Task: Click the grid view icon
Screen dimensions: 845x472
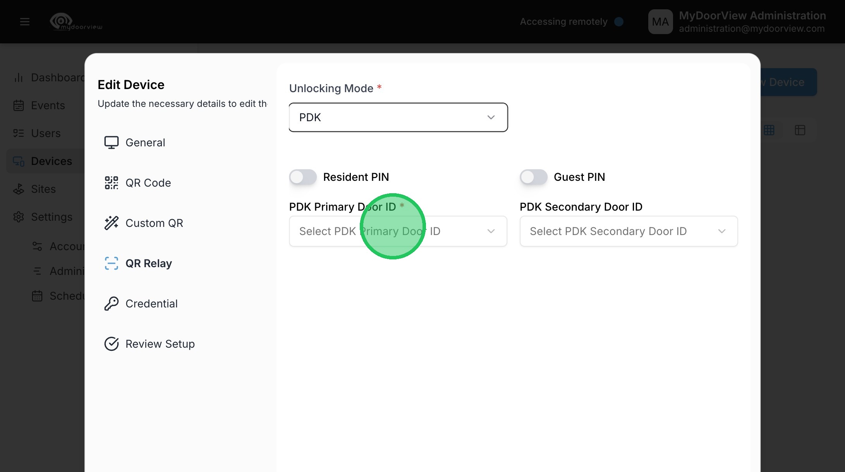Action: pos(769,130)
